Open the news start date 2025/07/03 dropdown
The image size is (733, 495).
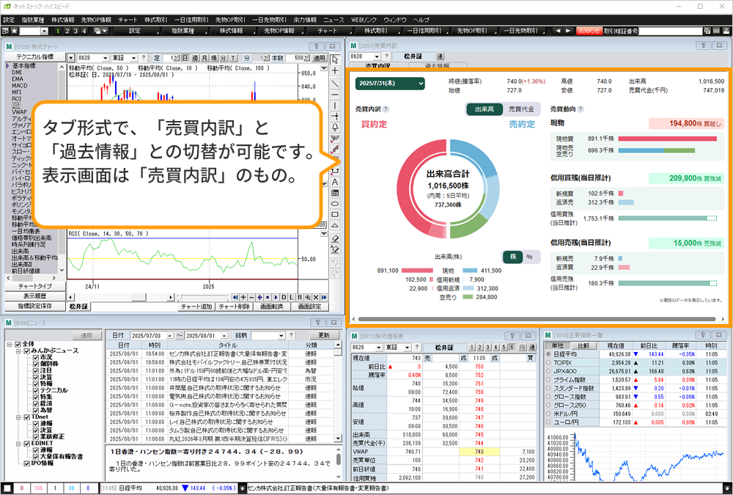point(169,335)
